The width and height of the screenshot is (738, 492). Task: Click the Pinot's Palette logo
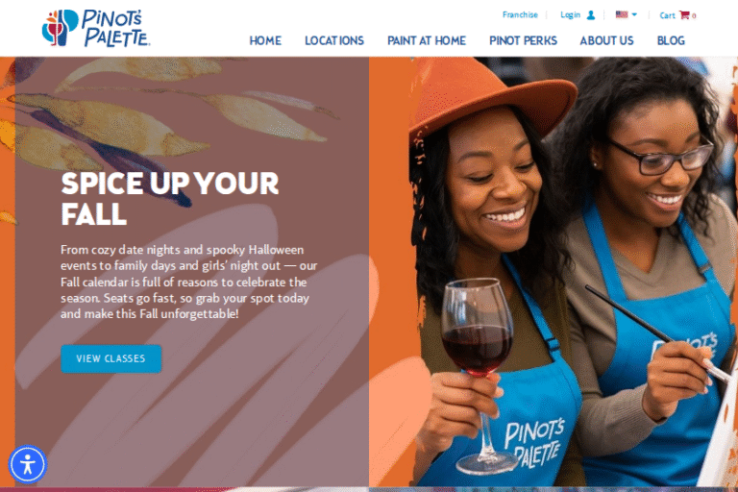pyautogui.click(x=96, y=28)
